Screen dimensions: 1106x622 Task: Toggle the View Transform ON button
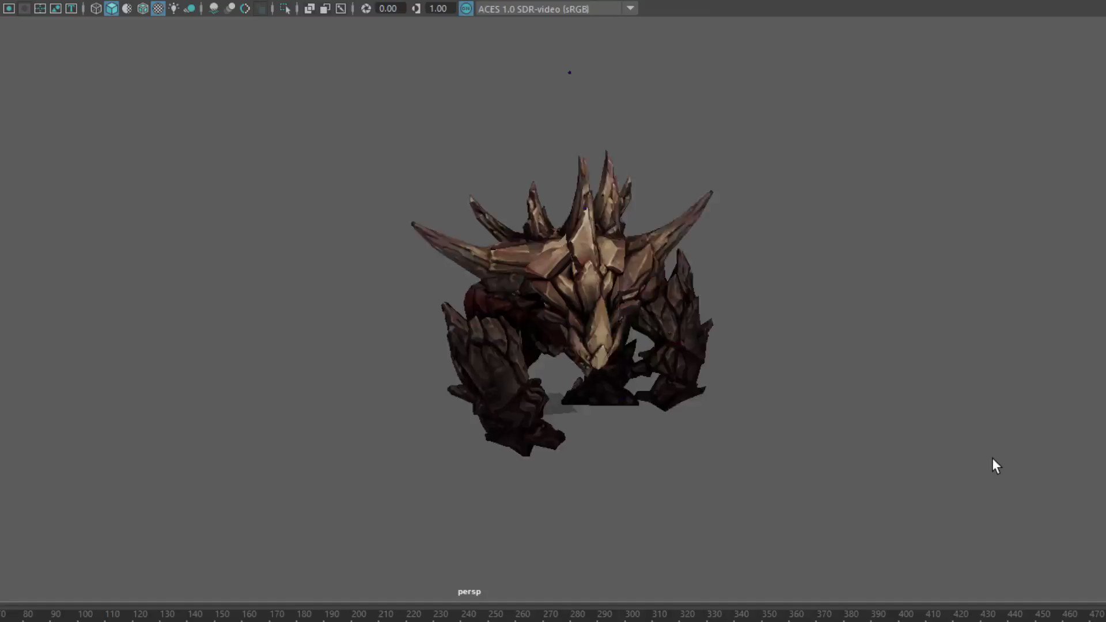click(466, 9)
